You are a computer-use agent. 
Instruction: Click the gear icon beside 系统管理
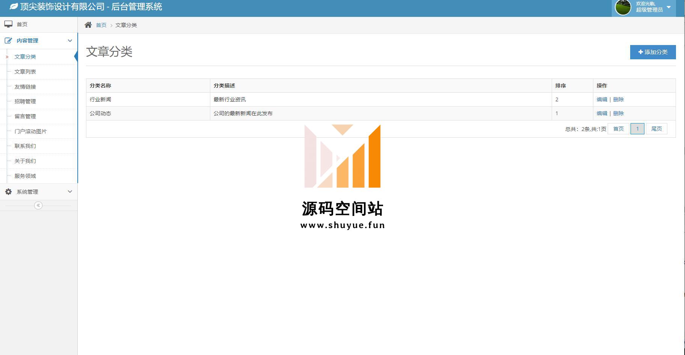pos(8,192)
